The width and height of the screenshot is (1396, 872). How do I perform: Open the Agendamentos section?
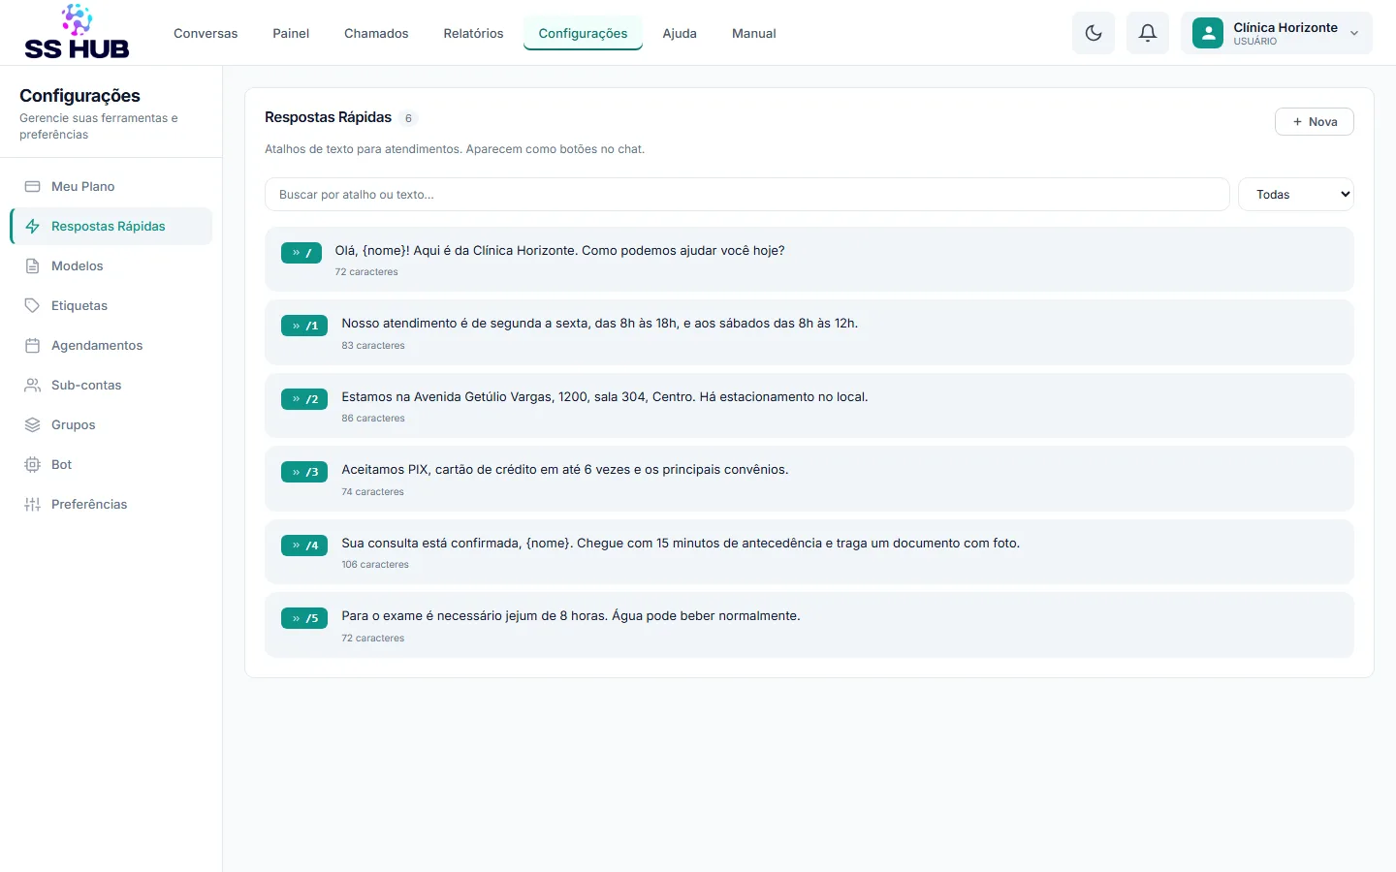[111, 345]
